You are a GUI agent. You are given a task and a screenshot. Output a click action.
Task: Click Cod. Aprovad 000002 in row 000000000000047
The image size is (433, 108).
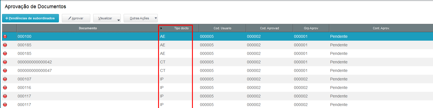click(x=254, y=70)
